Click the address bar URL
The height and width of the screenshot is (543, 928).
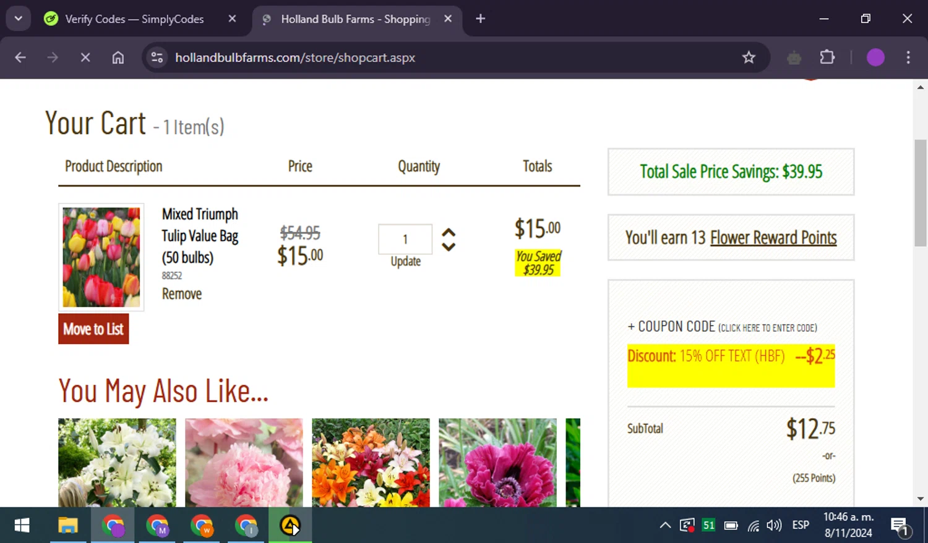[295, 57]
